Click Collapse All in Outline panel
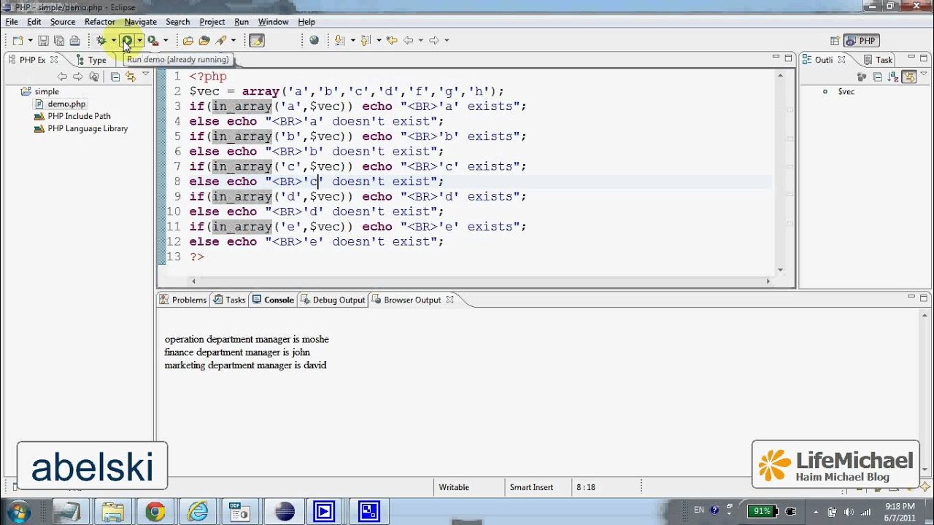The width and height of the screenshot is (934, 525). point(877,77)
